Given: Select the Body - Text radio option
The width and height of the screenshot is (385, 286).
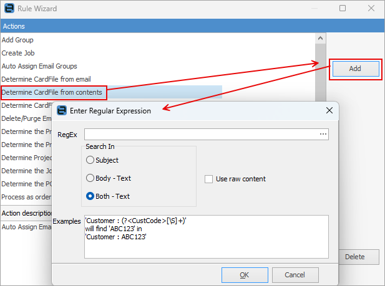Looking at the screenshot, I should point(90,178).
